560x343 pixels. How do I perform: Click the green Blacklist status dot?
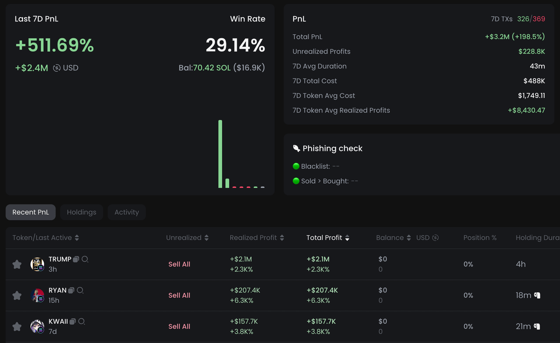coord(296,166)
